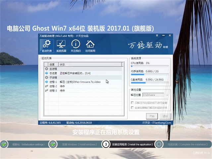Click the 进程-3 sleeping zZ icon
Viewport: 212px width, 159px height.
(x=46, y=90)
